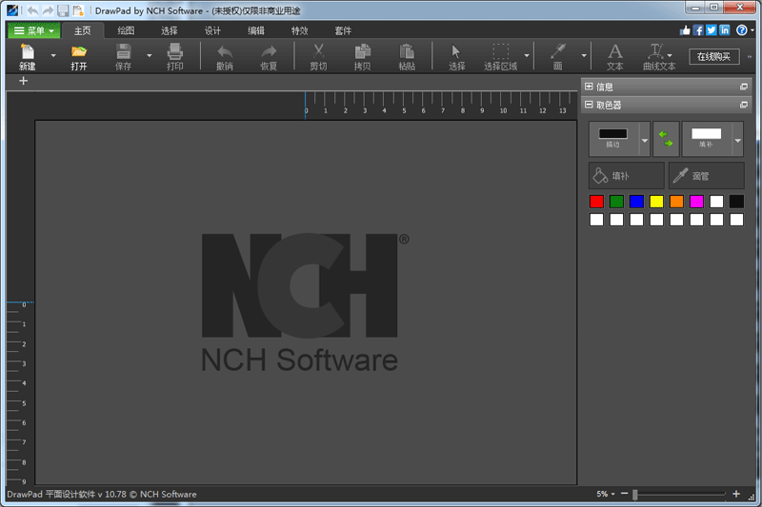
Task: Open the dropdown arrow next to 新建
Action: coord(53,56)
